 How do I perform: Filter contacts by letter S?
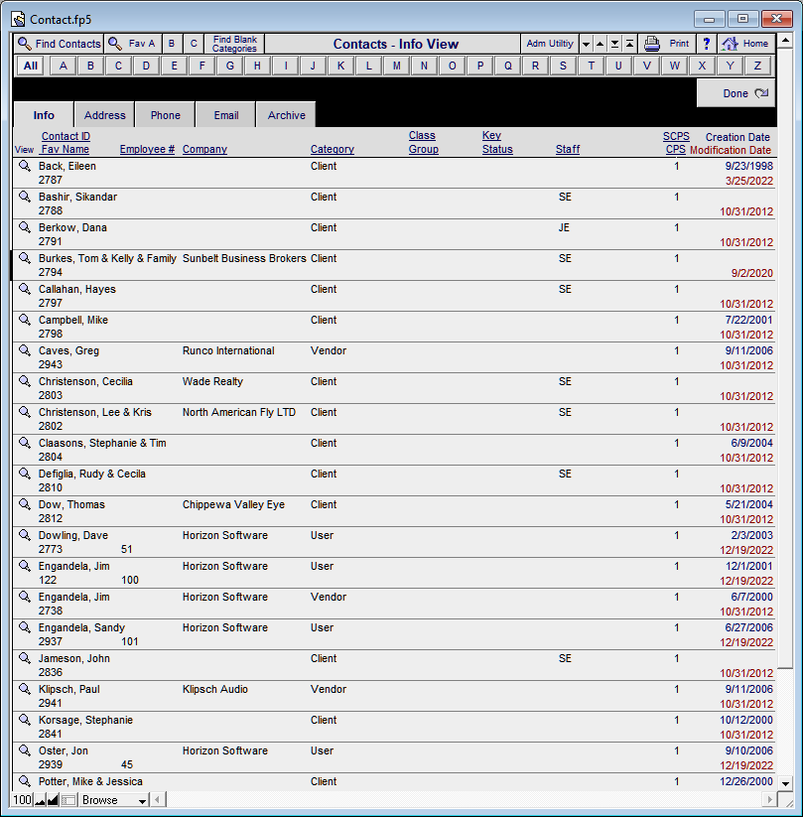[563, 66]
